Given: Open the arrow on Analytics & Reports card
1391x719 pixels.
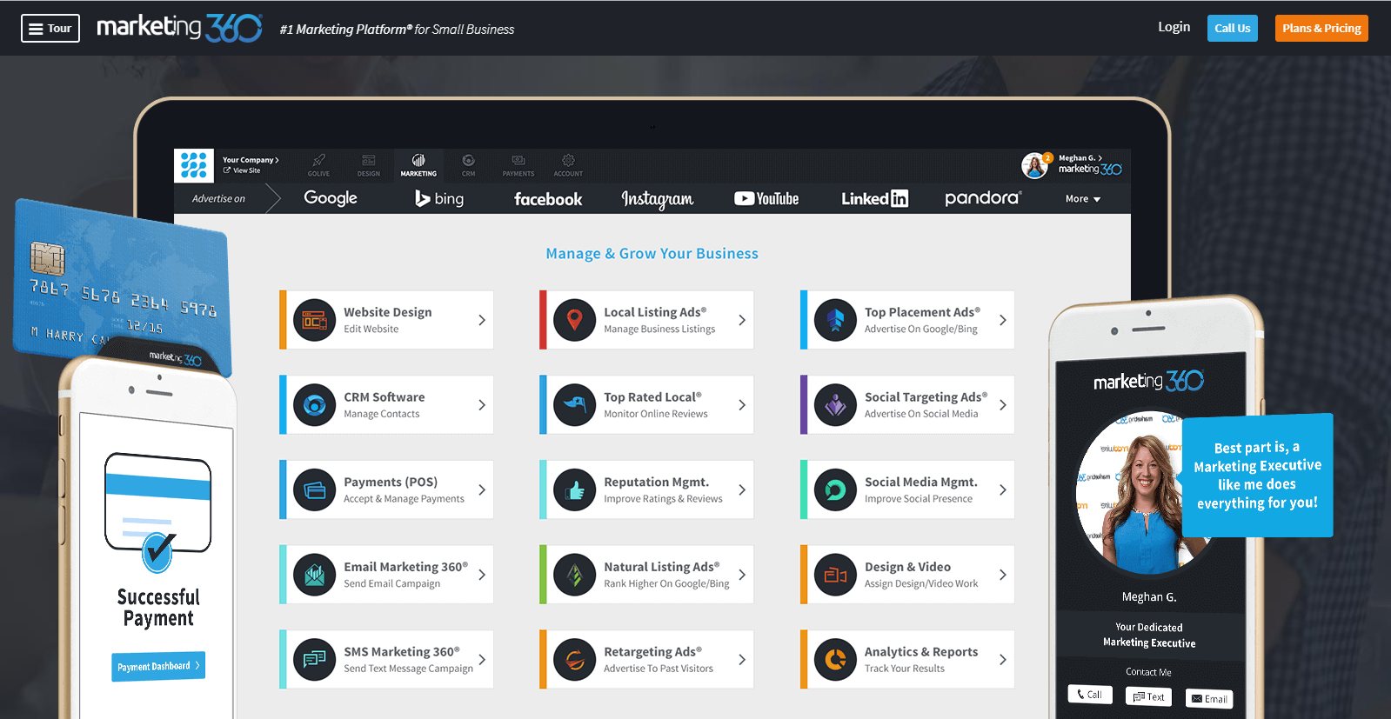Looking at the screenshot, I should coord(1003,660).
